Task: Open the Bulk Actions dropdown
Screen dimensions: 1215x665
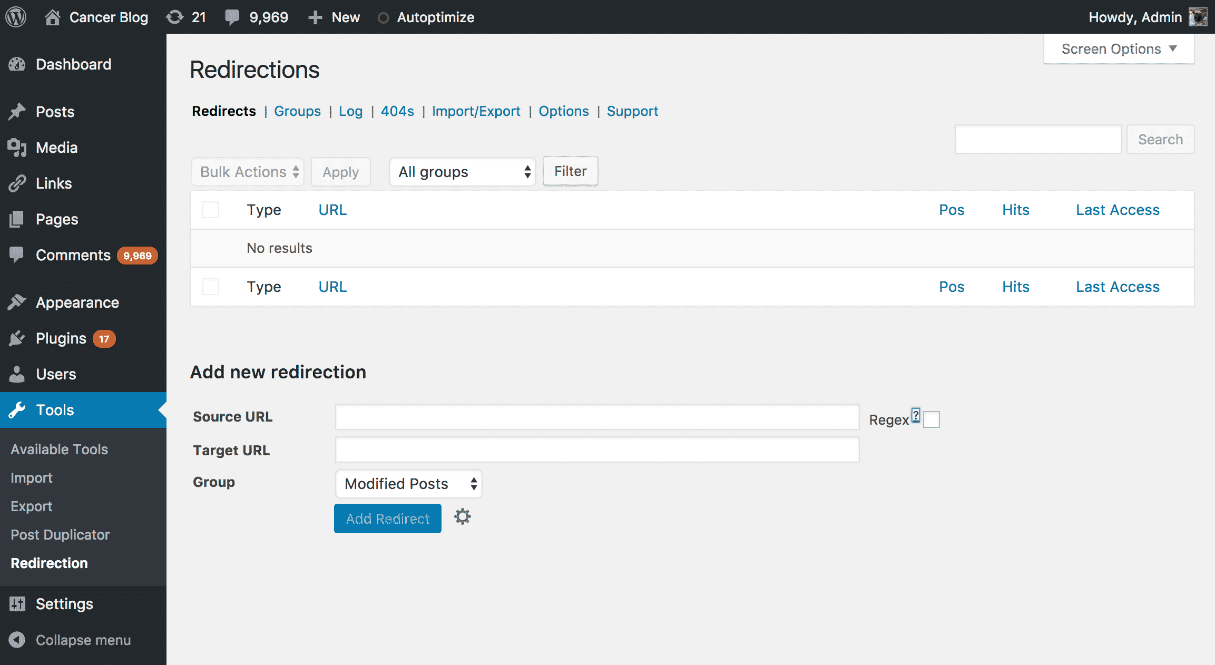Action: point(248,172)
